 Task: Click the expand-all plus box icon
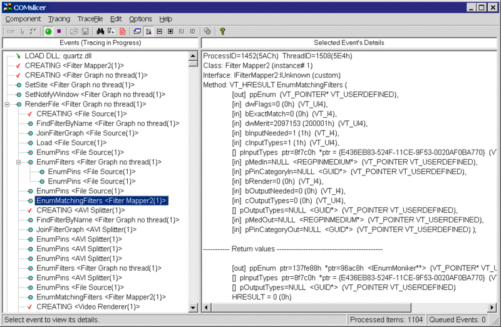[170, 31]
